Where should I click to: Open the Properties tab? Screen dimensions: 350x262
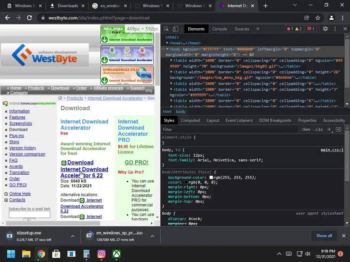[x=307, y=120]
